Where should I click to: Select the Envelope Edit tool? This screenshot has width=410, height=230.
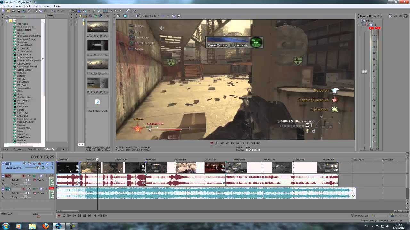pos(110,11)
